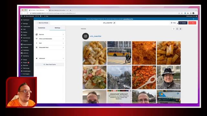Click Clear Feed Cache button
The width and height of the screenshot is (207, 116).
(x=49, y=64)
